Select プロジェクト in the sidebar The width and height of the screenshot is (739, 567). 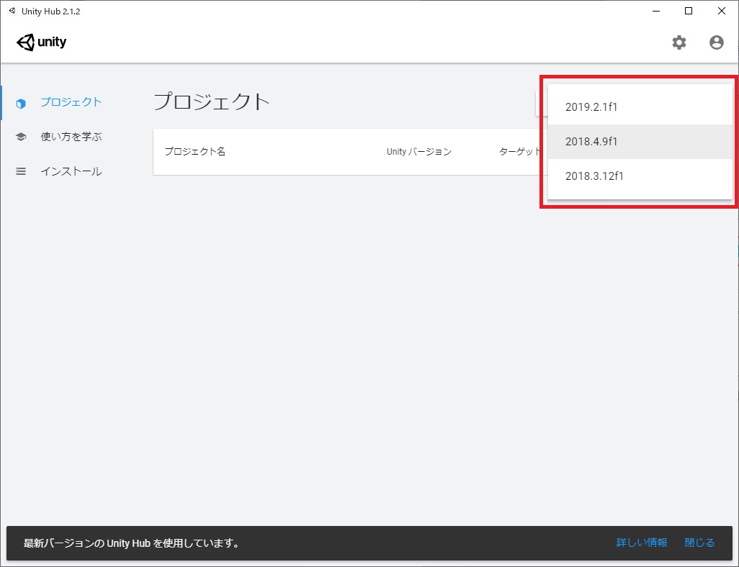tap(71, 102)
